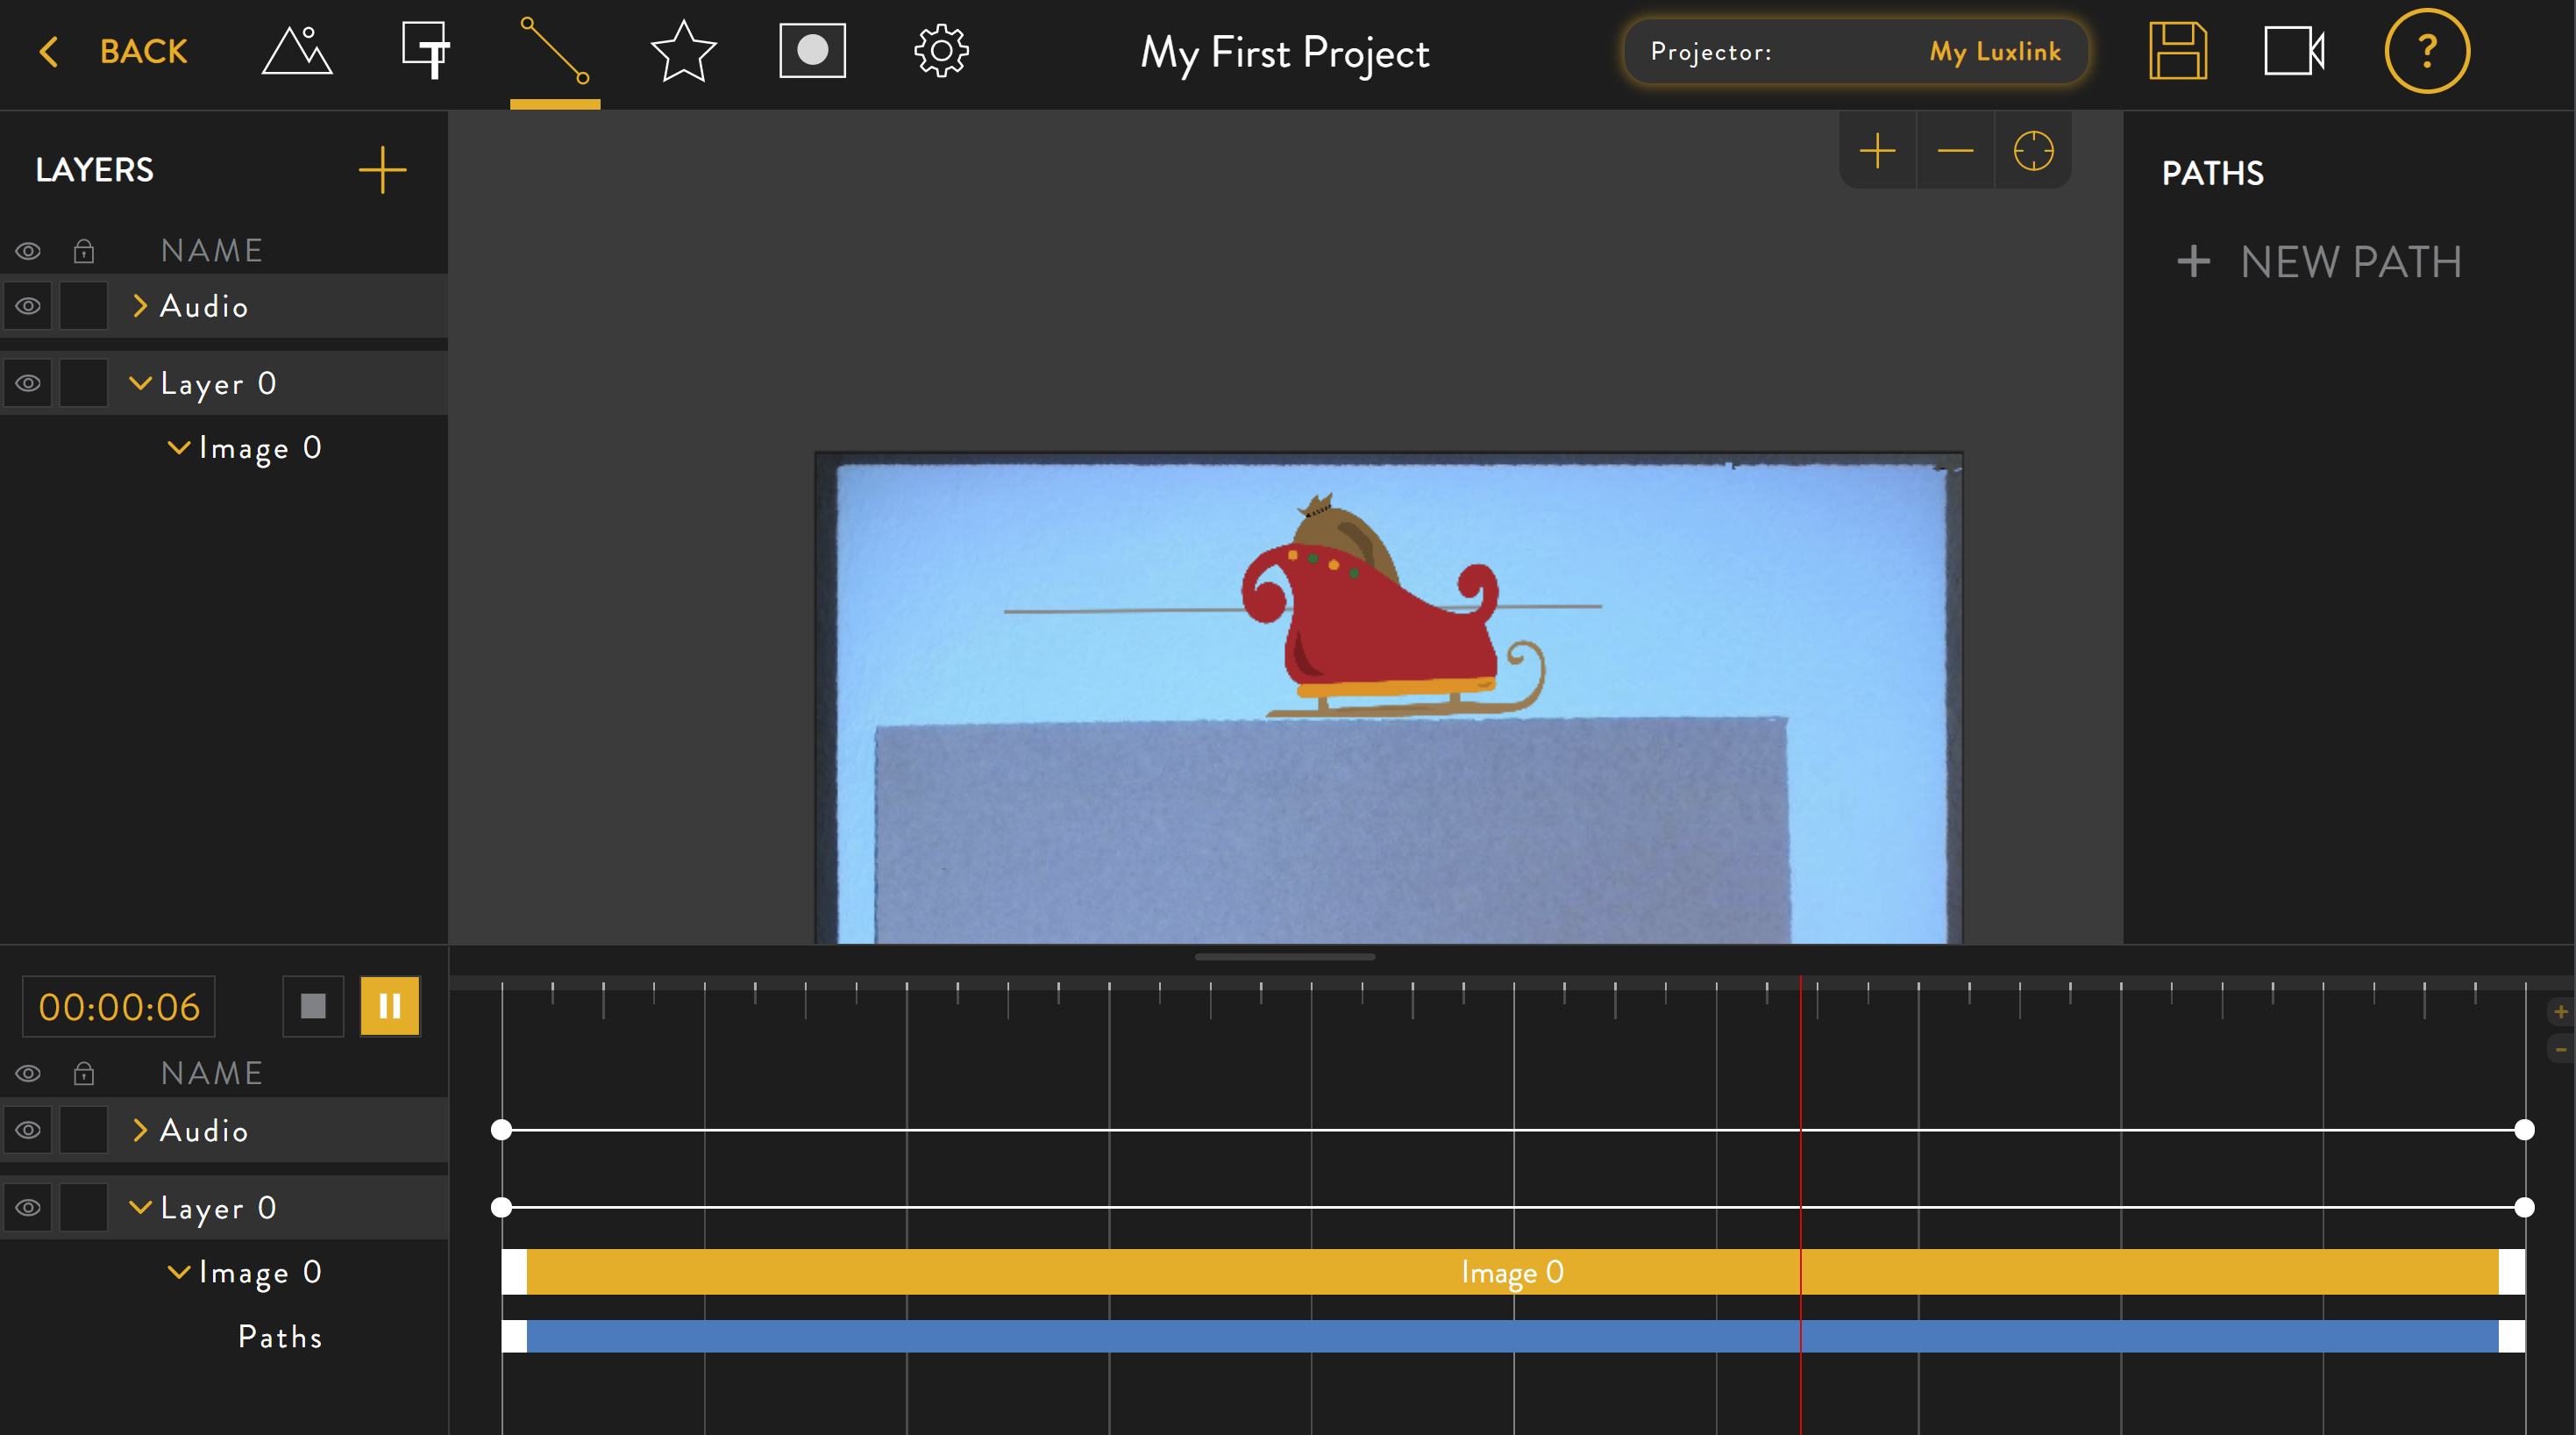Toggle lock box for Layer 0 in Layers panel
Screen dimensions: 2576x1435
83,383
